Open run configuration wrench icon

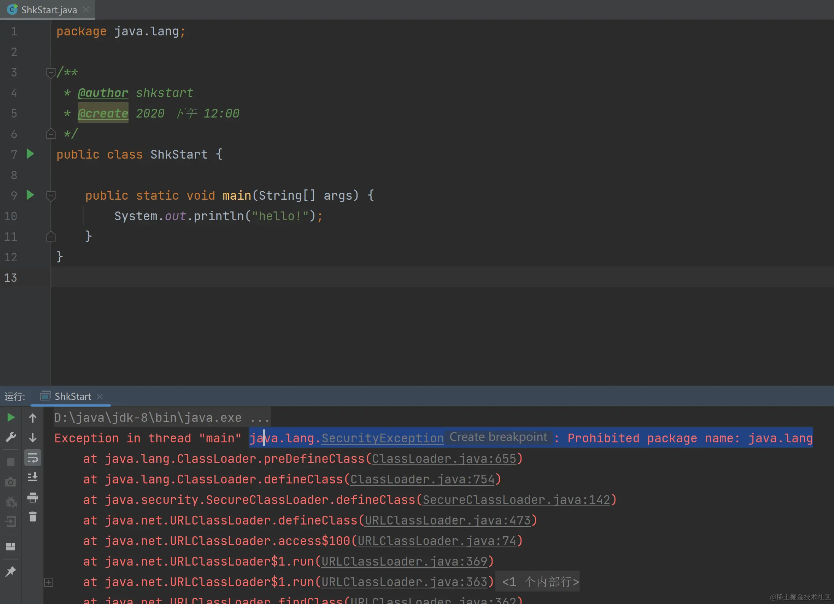pos(11,437)
